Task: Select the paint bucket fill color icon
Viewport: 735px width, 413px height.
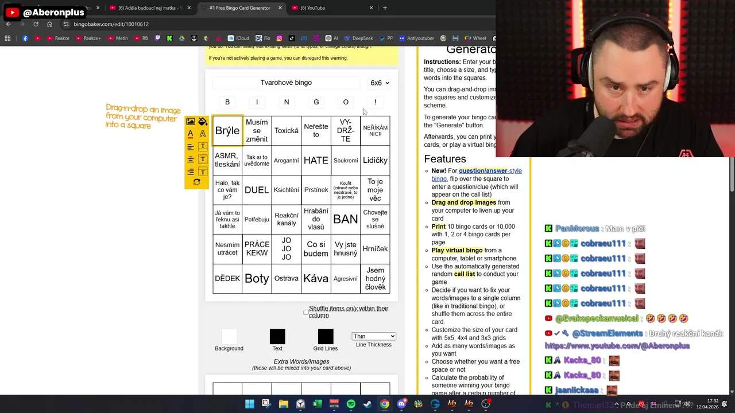Action: point(203,122)
